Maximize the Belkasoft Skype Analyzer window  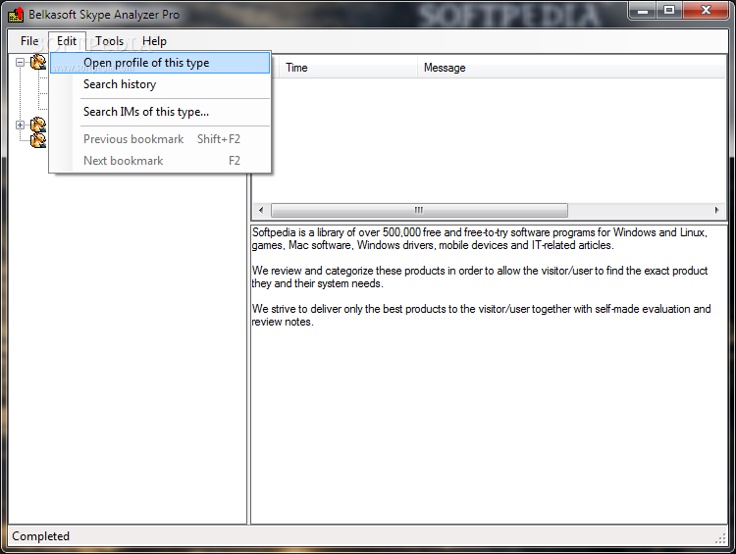click(669, 11)
